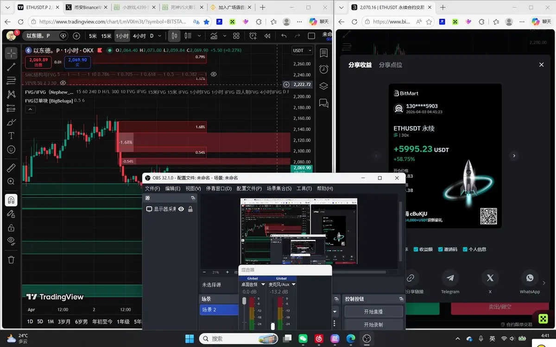Create an alert with the clock-plus icon
The height and width of the screenshot is (347, 556).
(253, 36)
